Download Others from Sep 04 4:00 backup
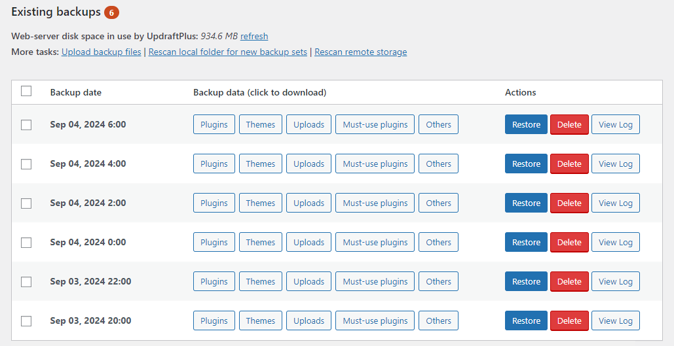Image resolution: width=674 pixels, height=346 pixels. coord(438,164)
